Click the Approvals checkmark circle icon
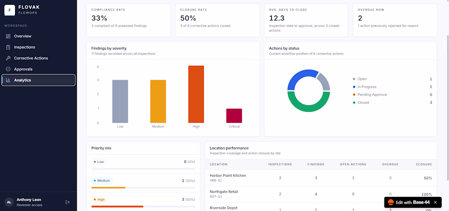Screen dimensions: 449x211 click(x=8, y=69)
